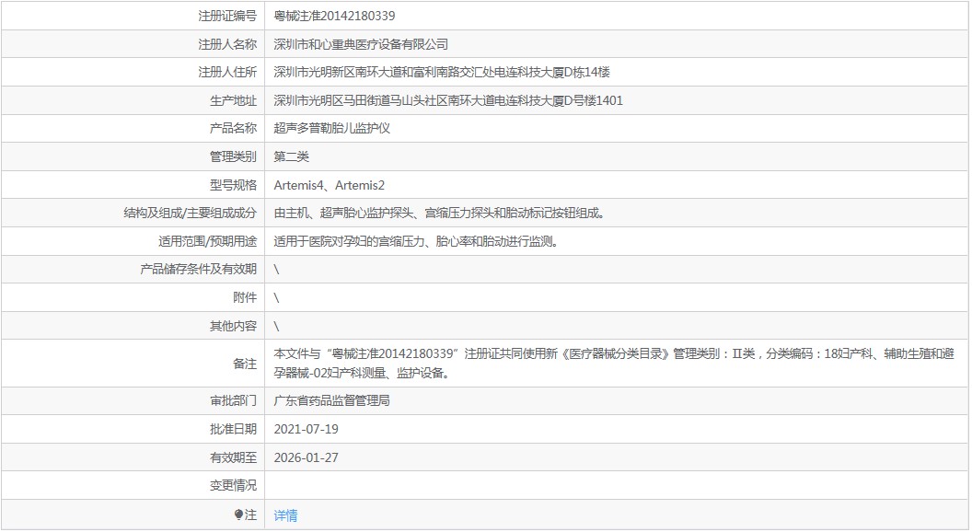Open the 详情 link in the 注 row
The height and width of the screenshot is (532, 972).
(285, 515)
